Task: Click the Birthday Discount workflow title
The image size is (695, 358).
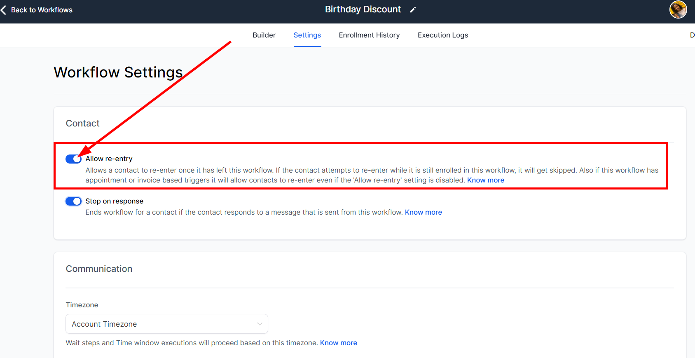Action: click(x=363, y=9)
